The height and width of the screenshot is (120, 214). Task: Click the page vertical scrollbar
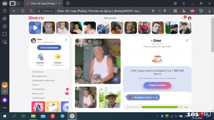[212, 35]
